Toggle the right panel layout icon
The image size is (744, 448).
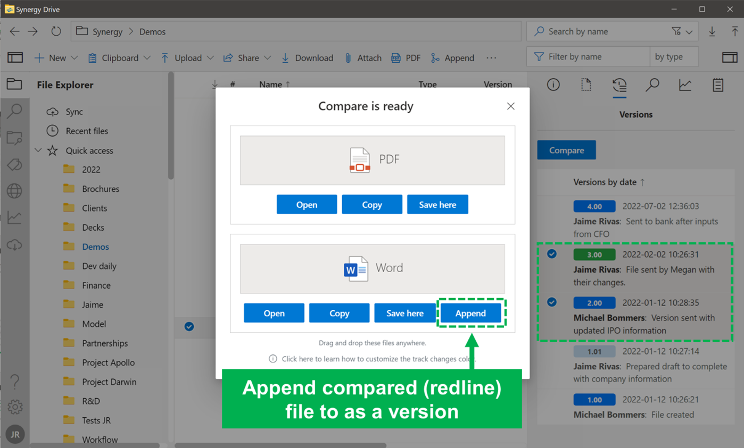pyautogui.click(x=730, y=57)
